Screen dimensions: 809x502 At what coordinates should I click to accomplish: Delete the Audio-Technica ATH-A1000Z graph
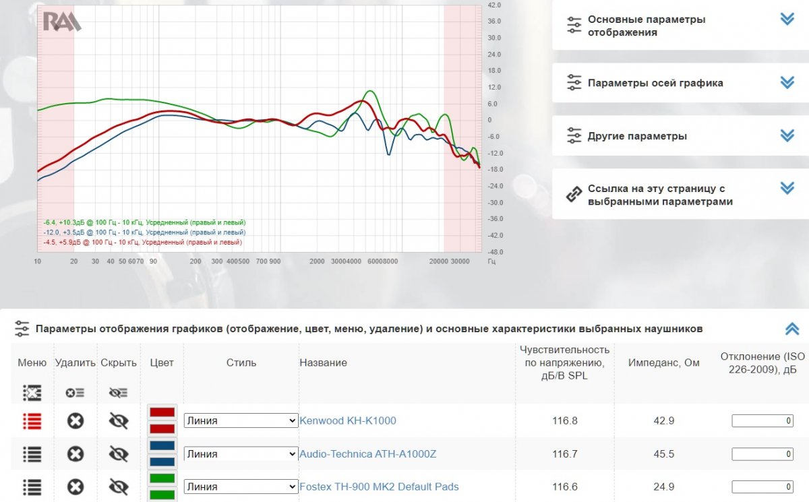click(x=76, y=454)
